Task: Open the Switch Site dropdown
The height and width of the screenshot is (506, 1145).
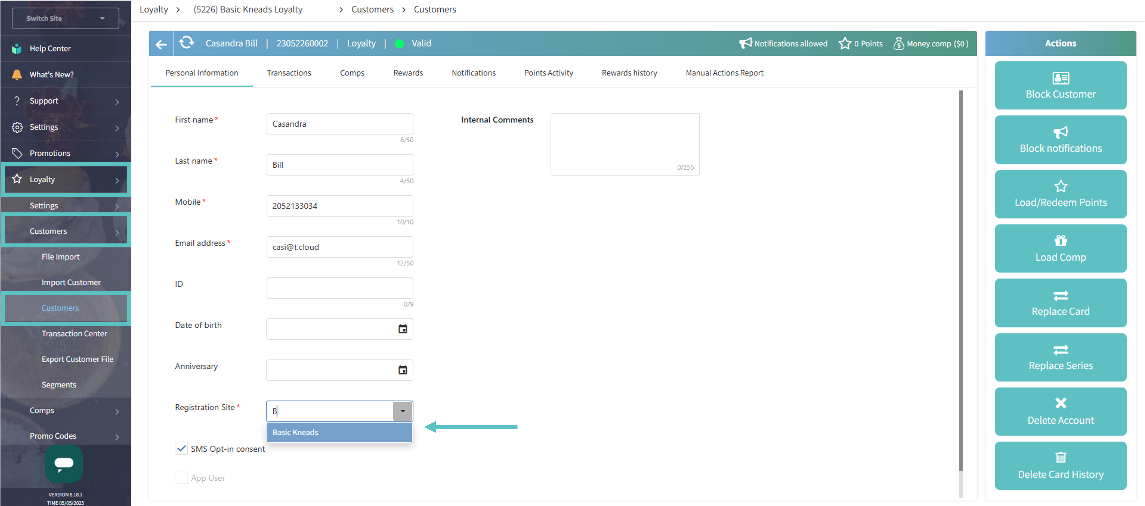Action: 65,18
